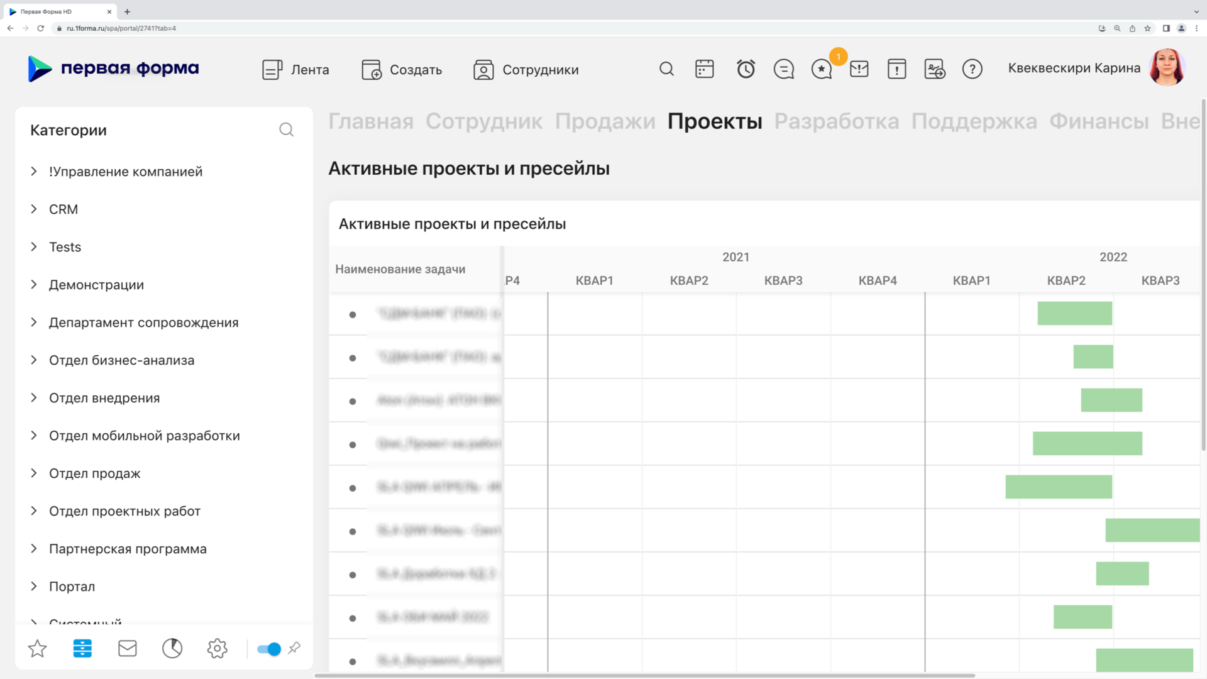Click the alarm clock reminders icon

point(746,69)
